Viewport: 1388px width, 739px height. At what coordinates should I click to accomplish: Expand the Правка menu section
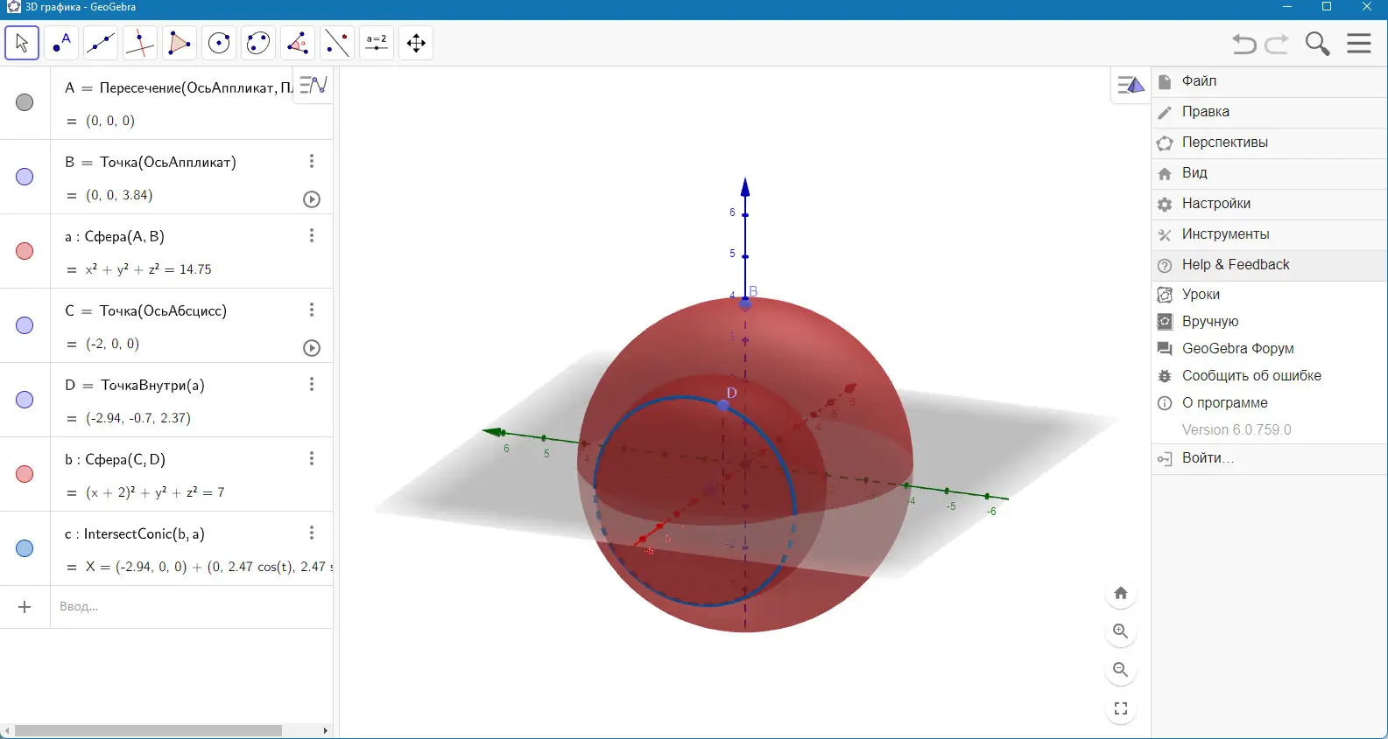1269,112
